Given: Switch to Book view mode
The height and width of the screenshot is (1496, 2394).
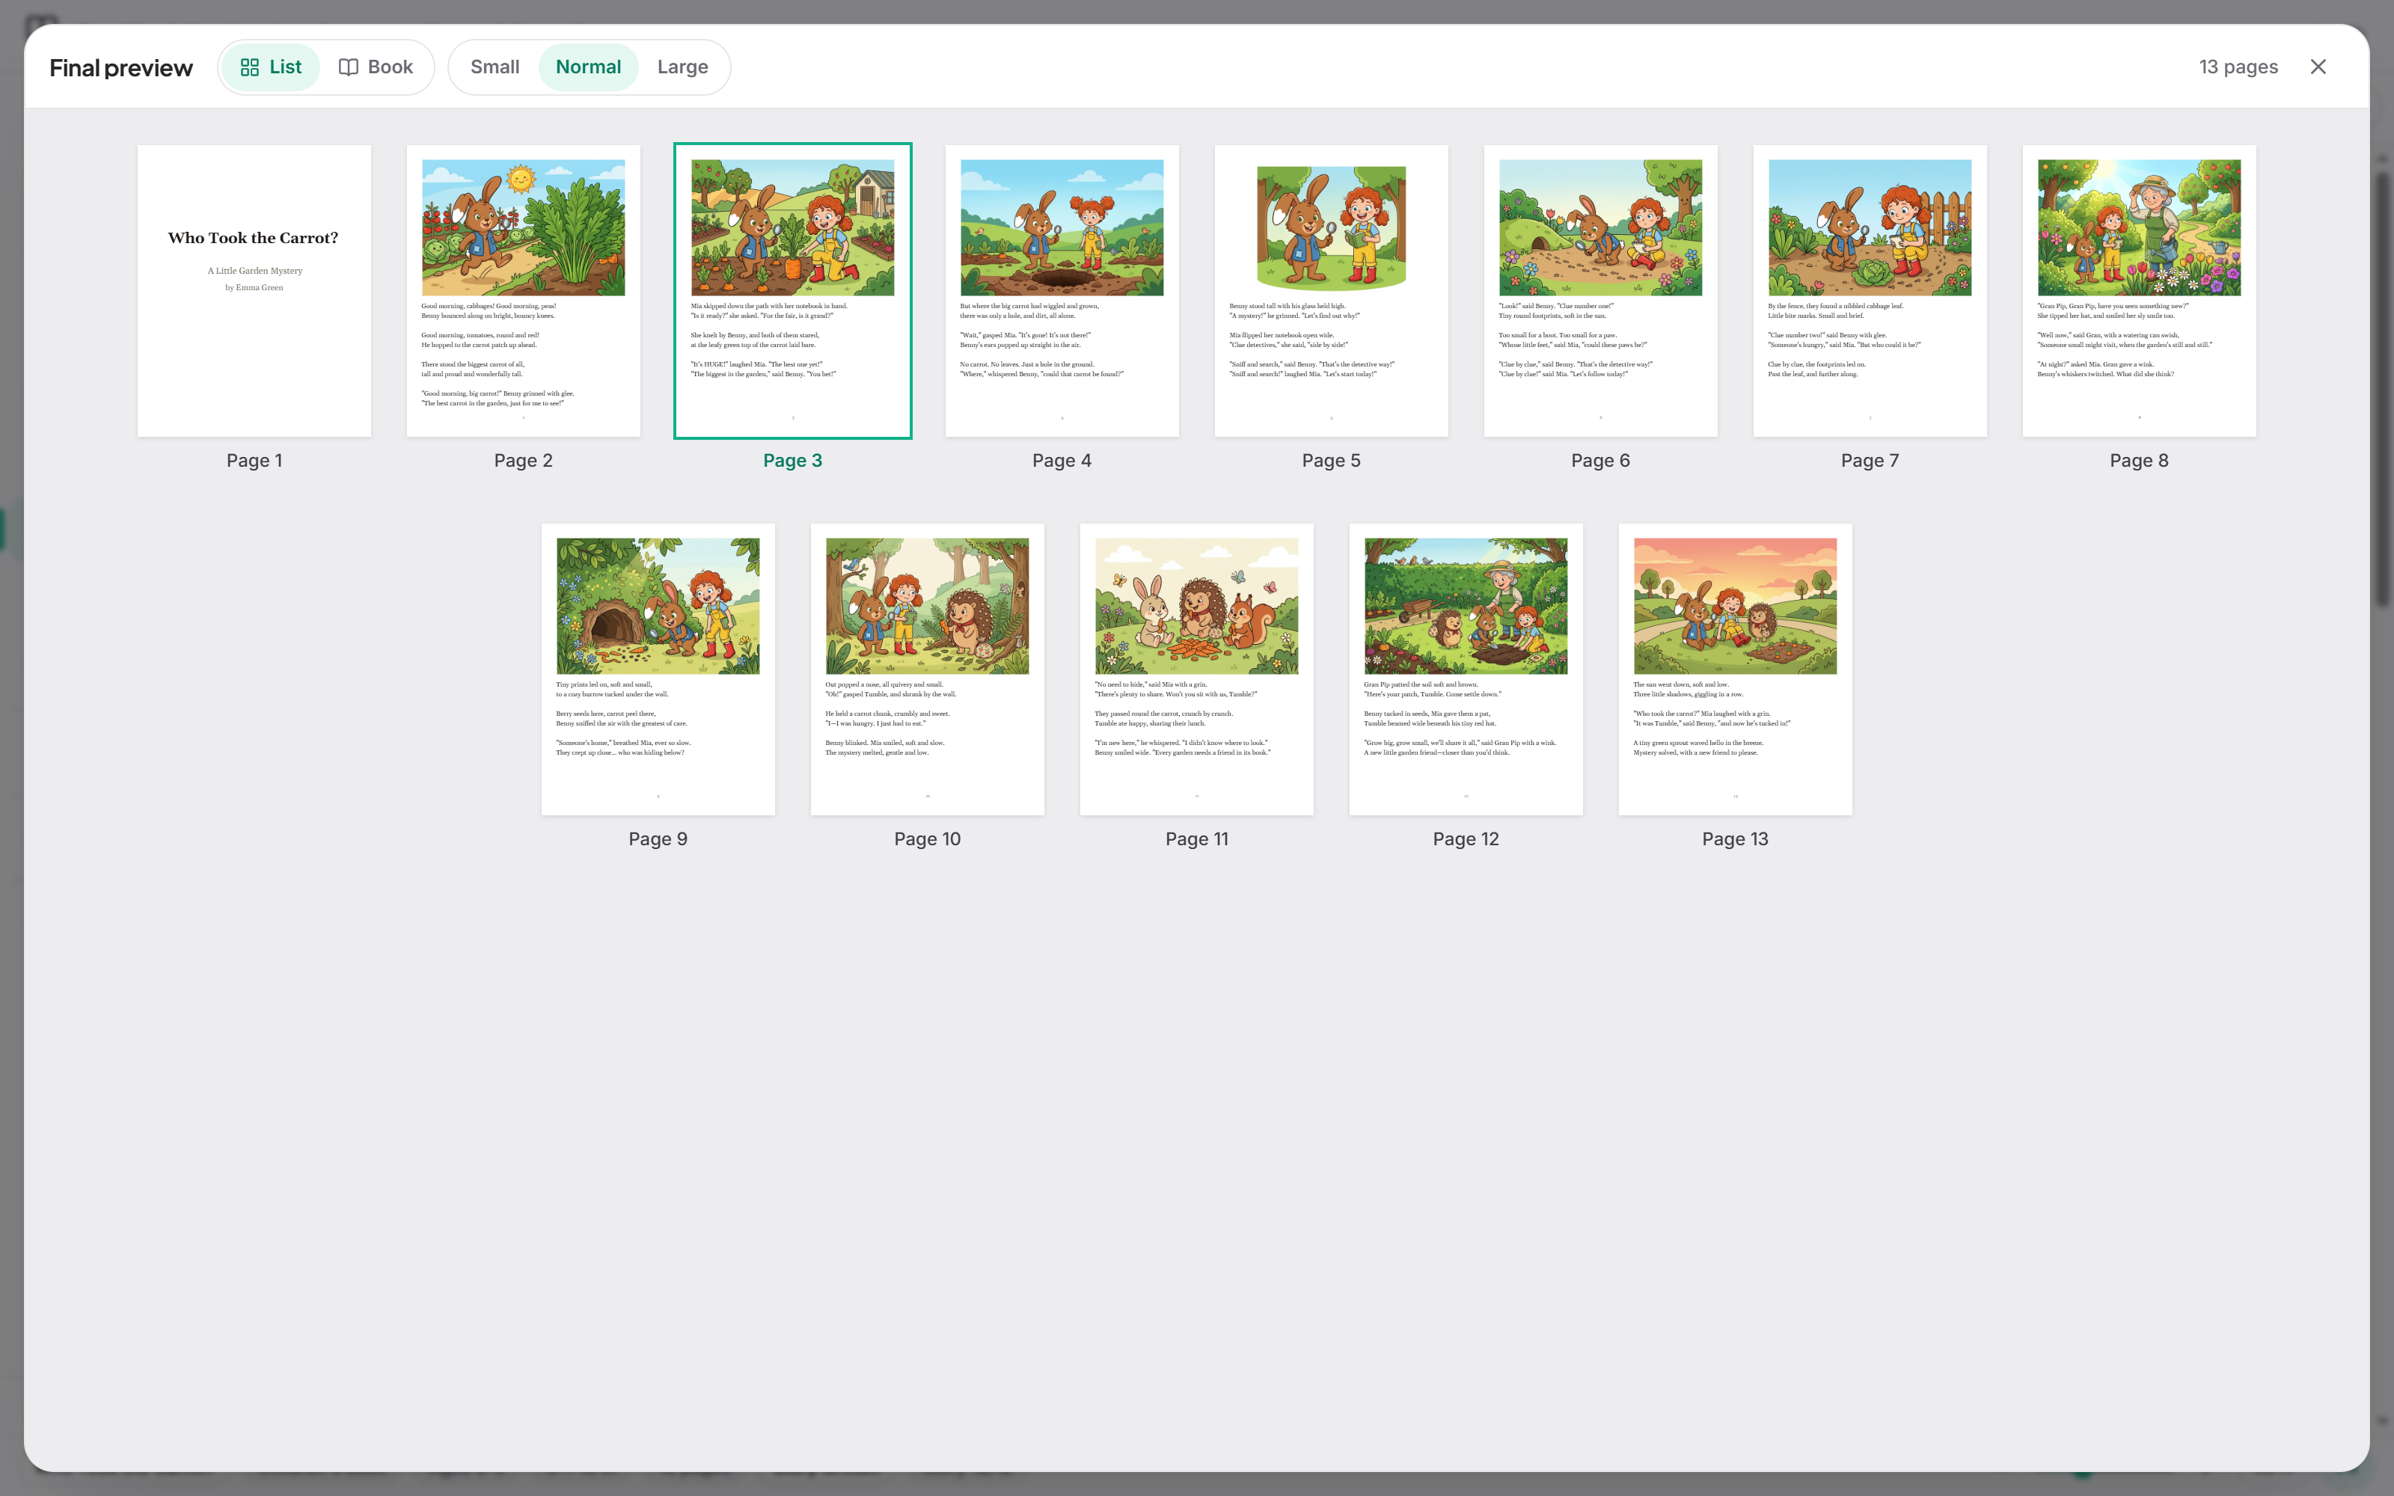Looking at the screenshot, I should point(376,67).
